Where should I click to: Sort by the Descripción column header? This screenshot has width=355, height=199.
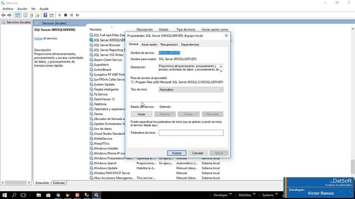[x=145, y=29]
